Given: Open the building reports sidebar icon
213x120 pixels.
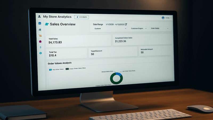Looking at the screenshot, I should [40, 30].
